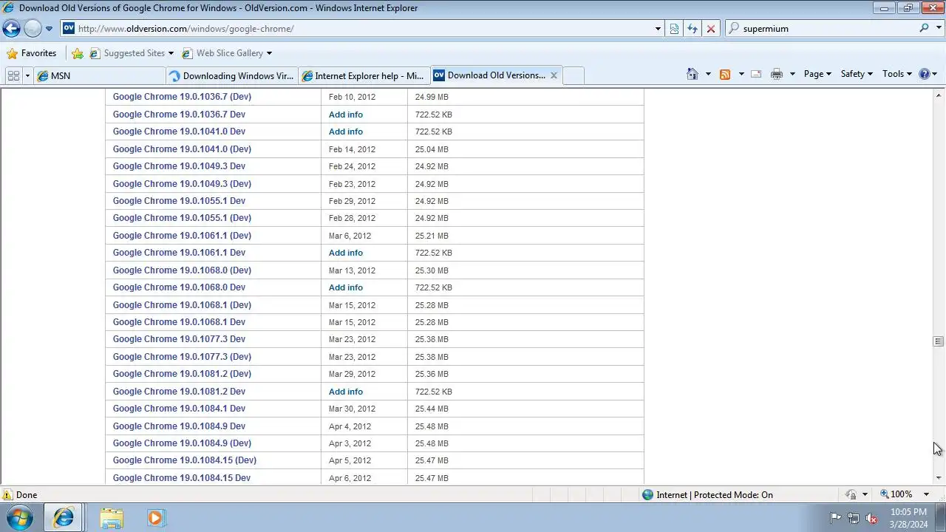The width and height of the screenshot is (946, 532).
Task: Open the Page menu
Action: (x=817, y=74)
